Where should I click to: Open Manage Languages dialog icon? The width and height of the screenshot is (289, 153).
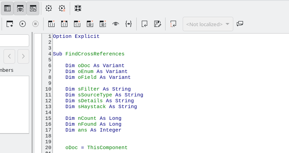click(x=240, y=24)
